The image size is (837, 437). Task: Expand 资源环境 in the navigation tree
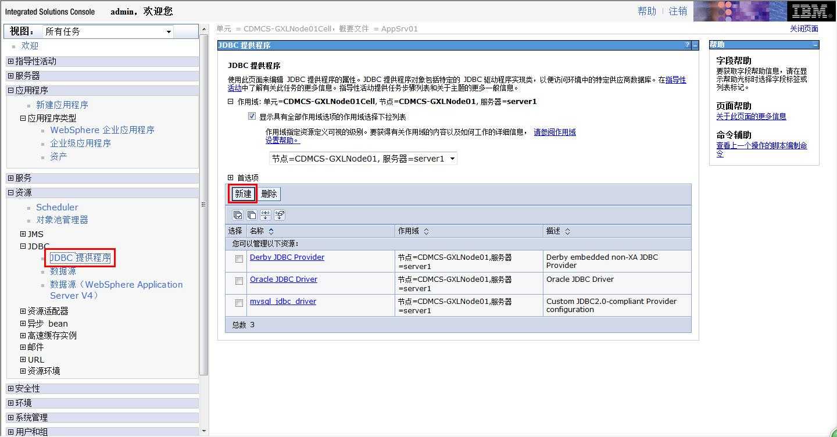pyautogui.click(x=23, y=371)
